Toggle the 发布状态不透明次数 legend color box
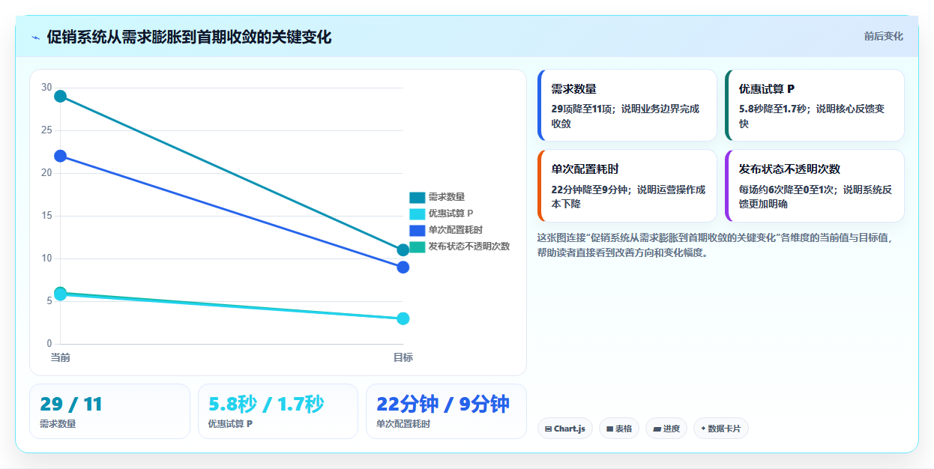Viewport: 934px width, 469px height. click(417, 246)
